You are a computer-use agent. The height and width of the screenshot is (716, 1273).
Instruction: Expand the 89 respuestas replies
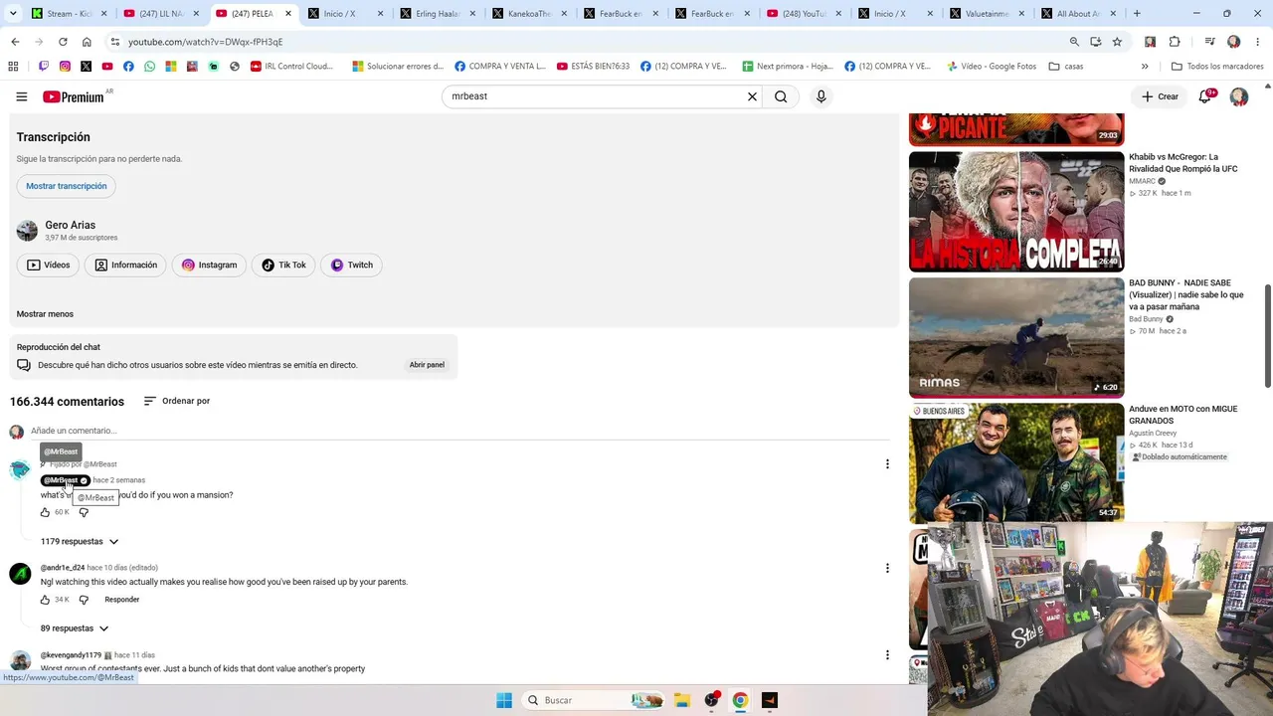pyautogui.click(x=75, y=628)
